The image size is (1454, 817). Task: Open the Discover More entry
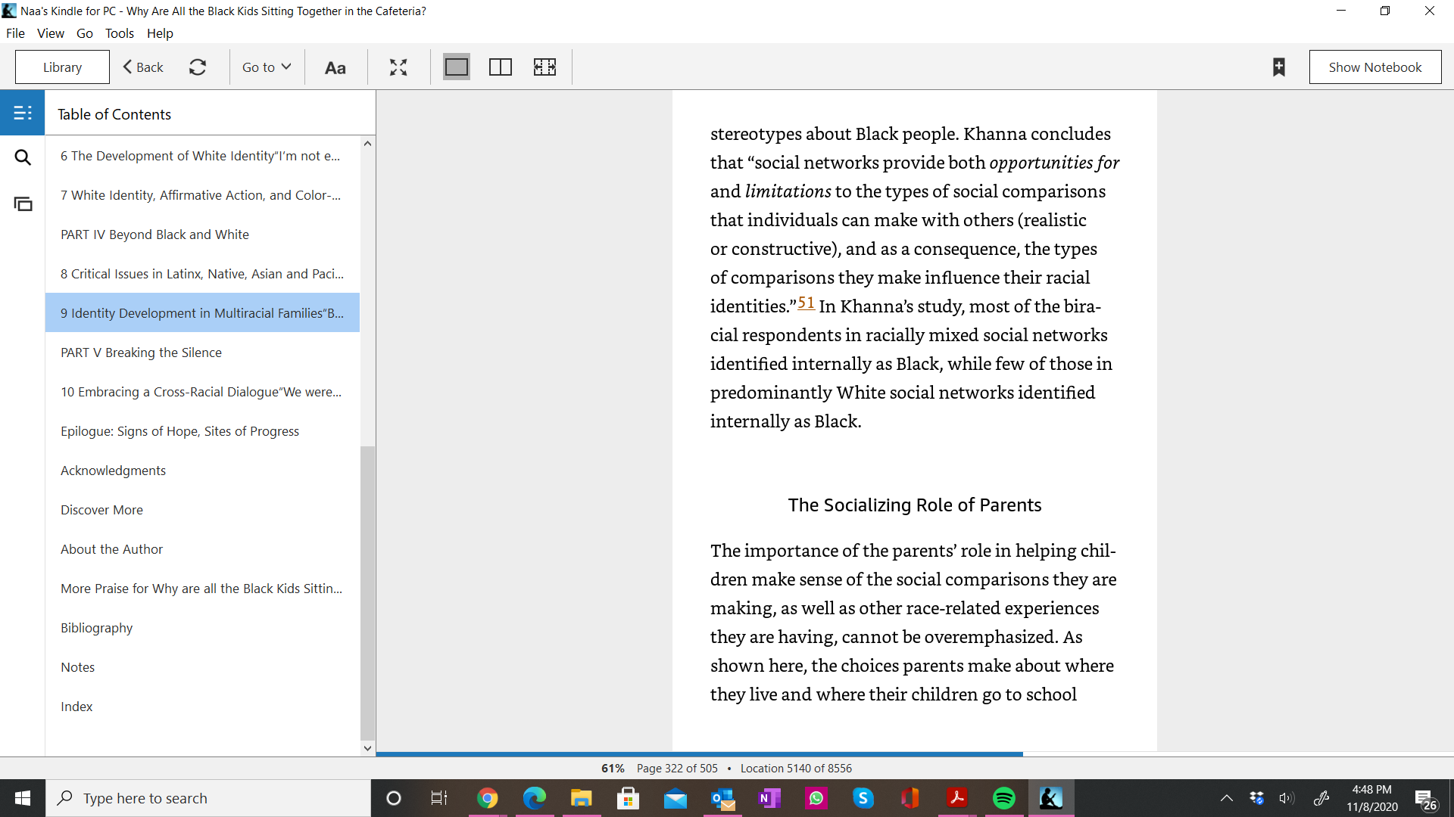point(202,510)
